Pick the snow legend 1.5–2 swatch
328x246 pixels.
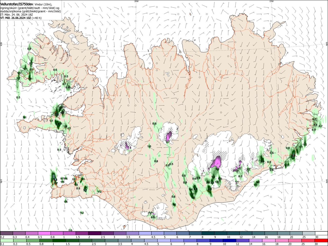click(82, 233)
